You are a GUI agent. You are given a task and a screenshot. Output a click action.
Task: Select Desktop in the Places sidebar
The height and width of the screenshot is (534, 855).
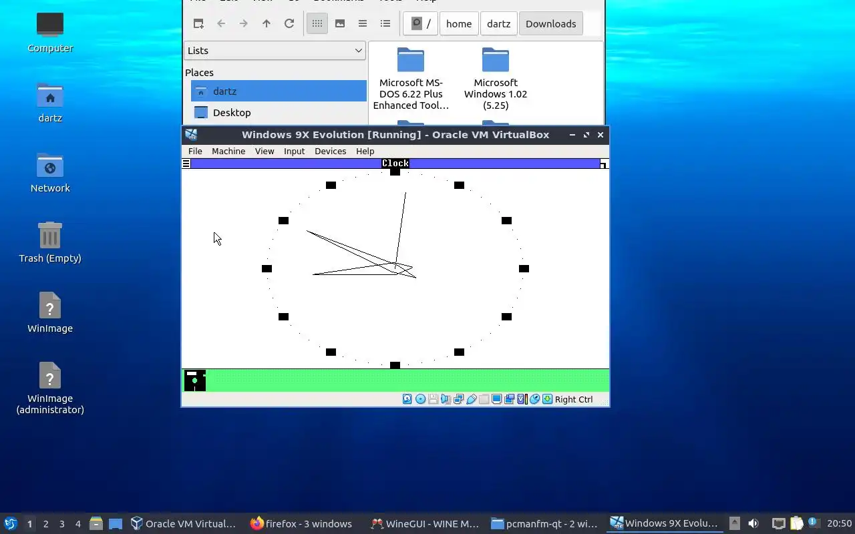pos(279,112)
